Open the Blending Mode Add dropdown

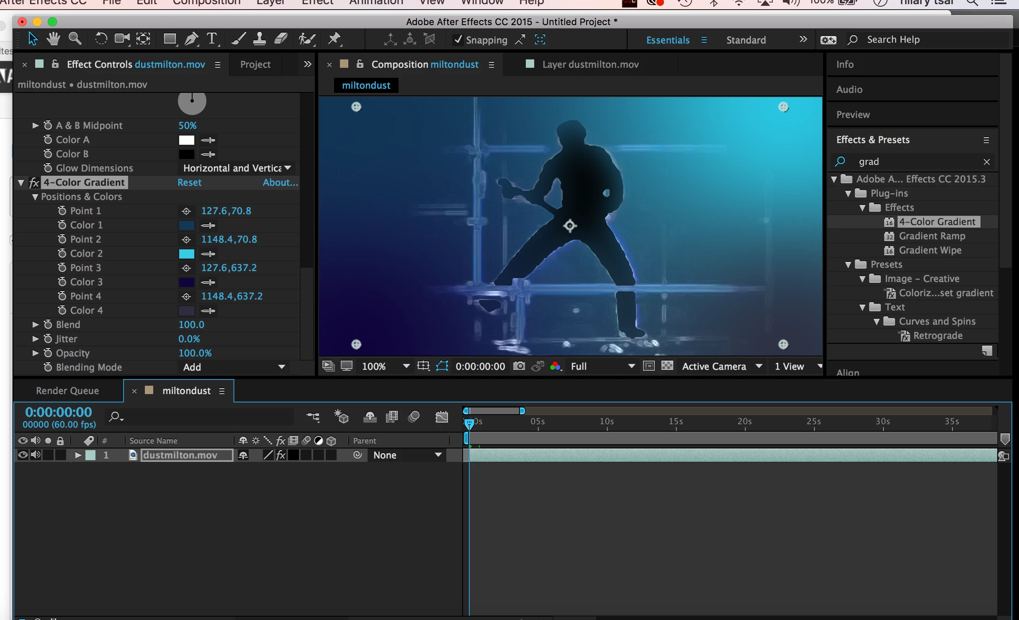pyautogui.click(x=234, y=367)
